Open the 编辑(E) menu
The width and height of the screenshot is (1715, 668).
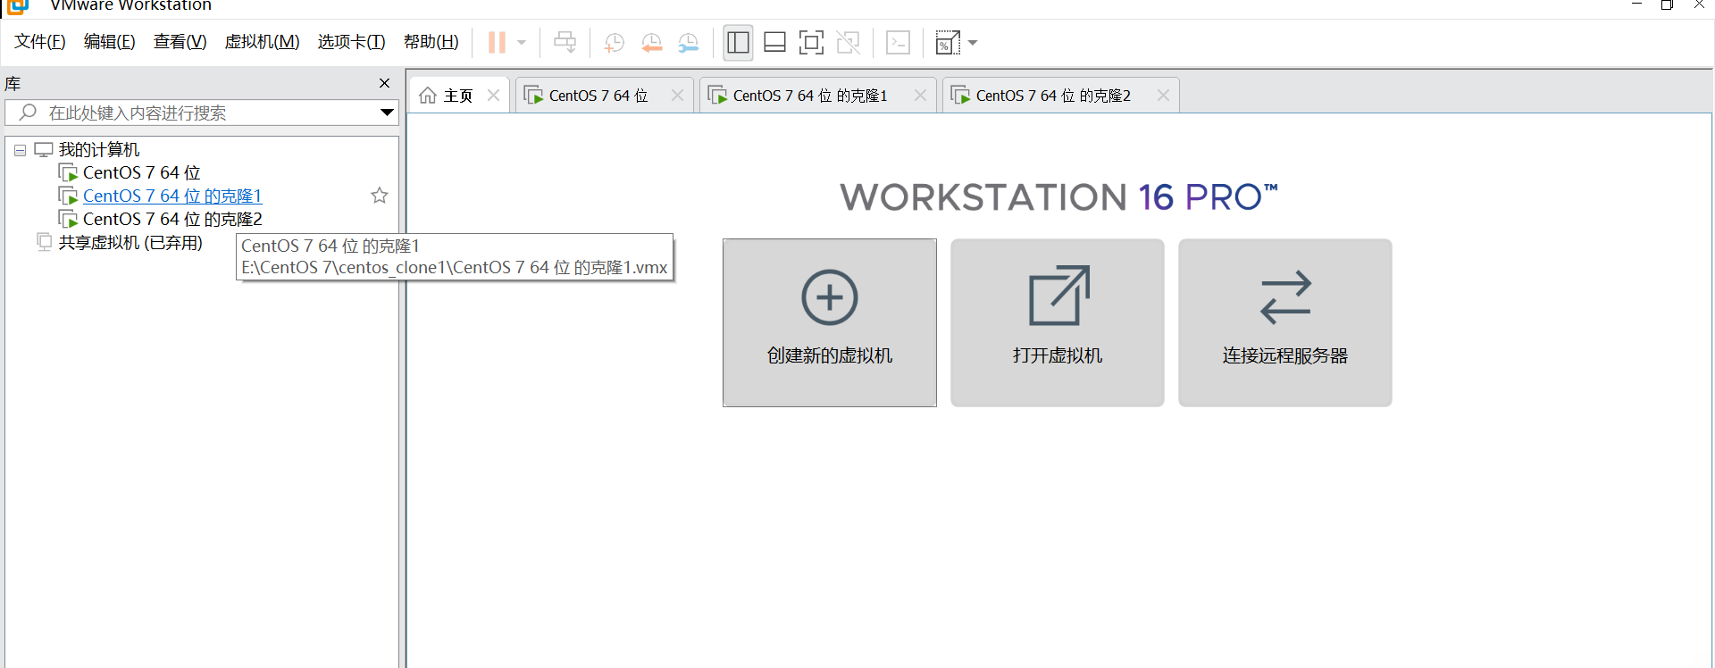coord(109,42)
